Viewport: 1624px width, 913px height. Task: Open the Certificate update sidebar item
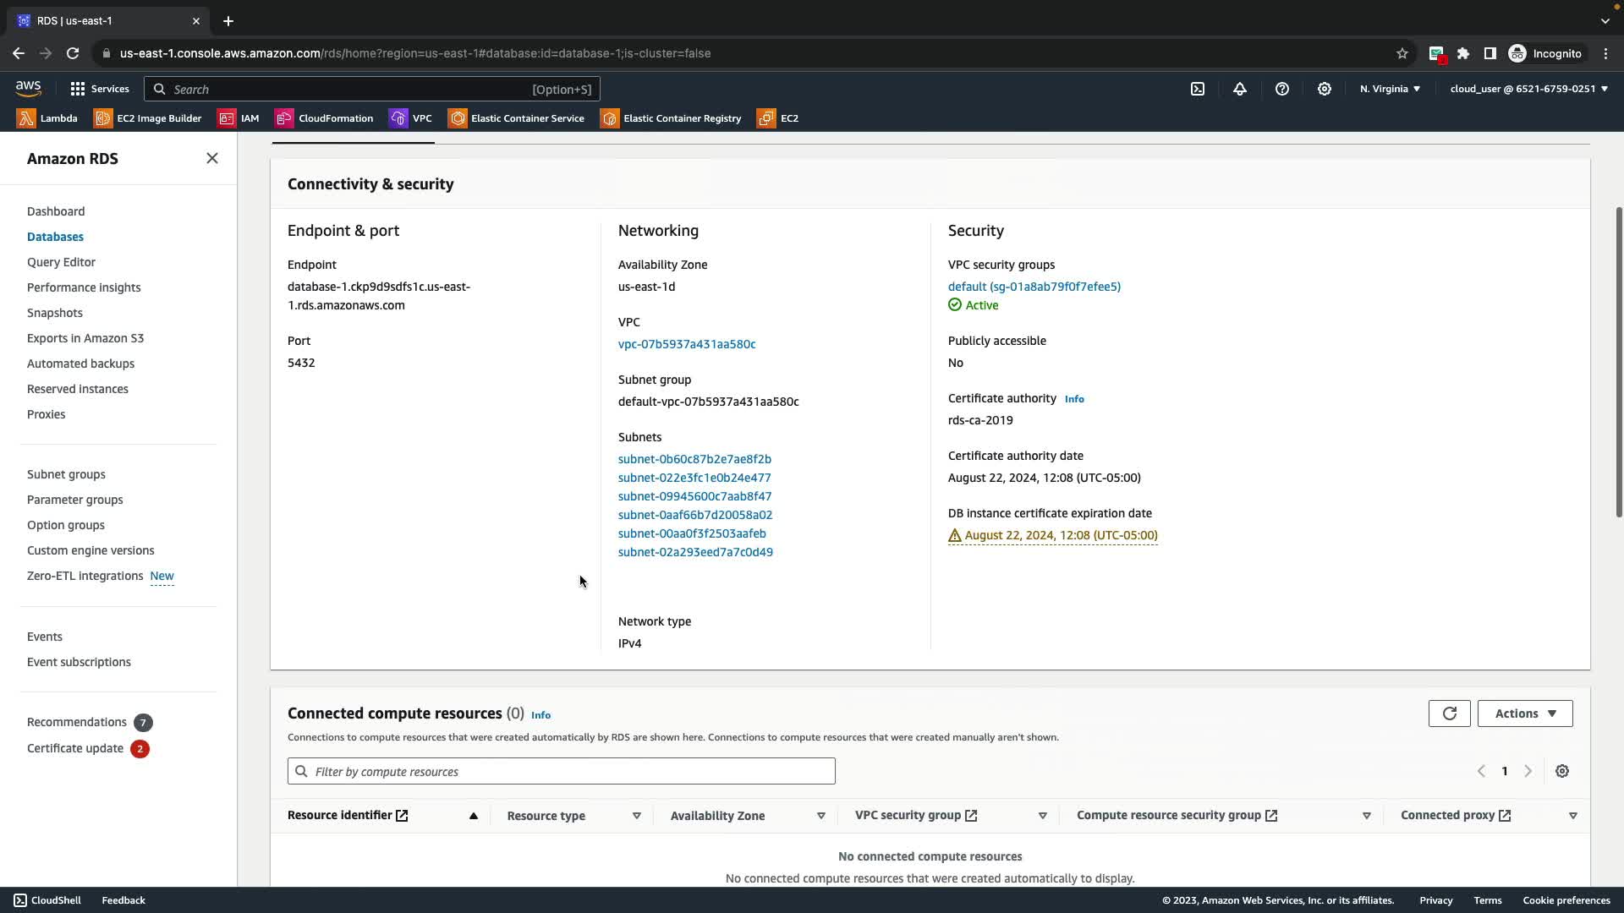(x=75, y=748)
